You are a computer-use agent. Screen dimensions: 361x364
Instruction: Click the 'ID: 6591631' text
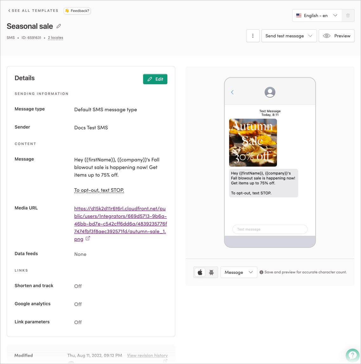click(x=31, y=38)
